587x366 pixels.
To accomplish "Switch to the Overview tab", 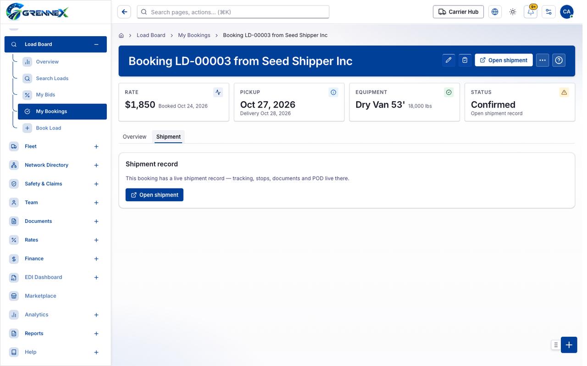I will coord(134,137).
